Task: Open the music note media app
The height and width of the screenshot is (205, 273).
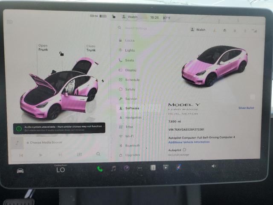Action: (x=113, y=168)
